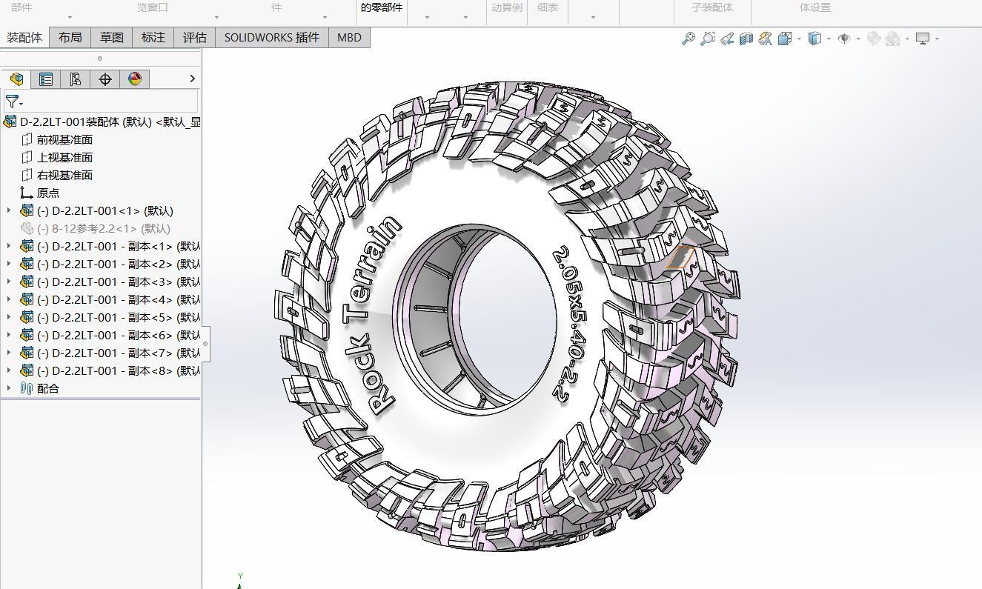Select the 配合 mates folder
The width and height of the screenshot is (982, 589).
click(48, 388)
